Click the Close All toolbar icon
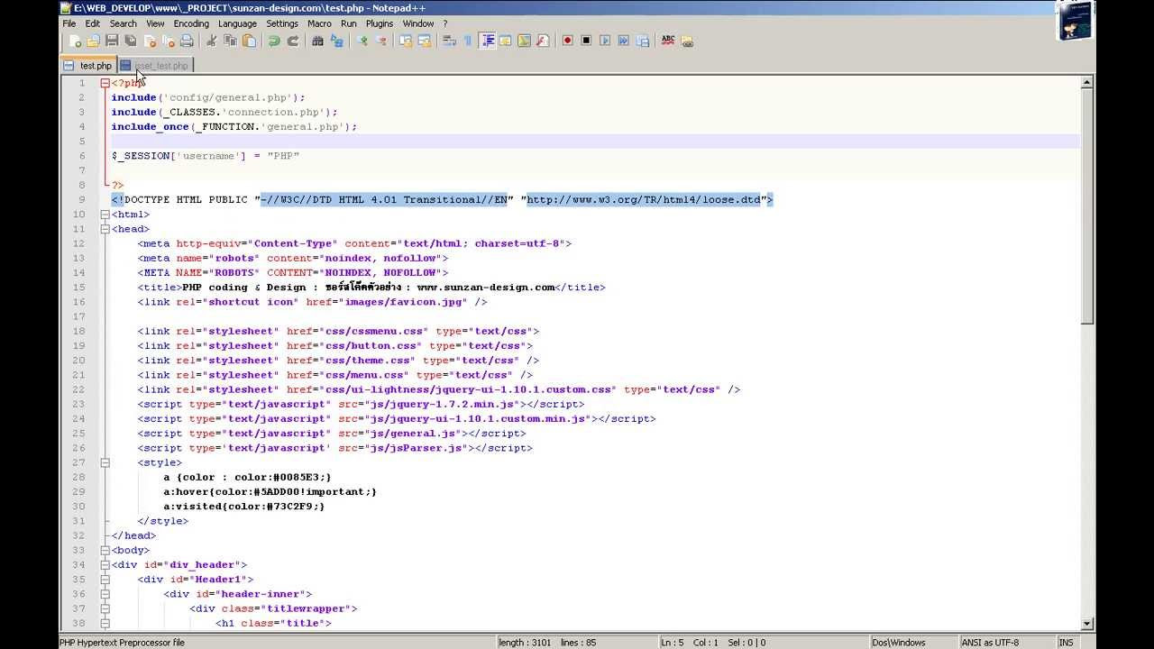The width and height of the screenshot is (1154, 649). pyautogui.click(x=169, y=41)
